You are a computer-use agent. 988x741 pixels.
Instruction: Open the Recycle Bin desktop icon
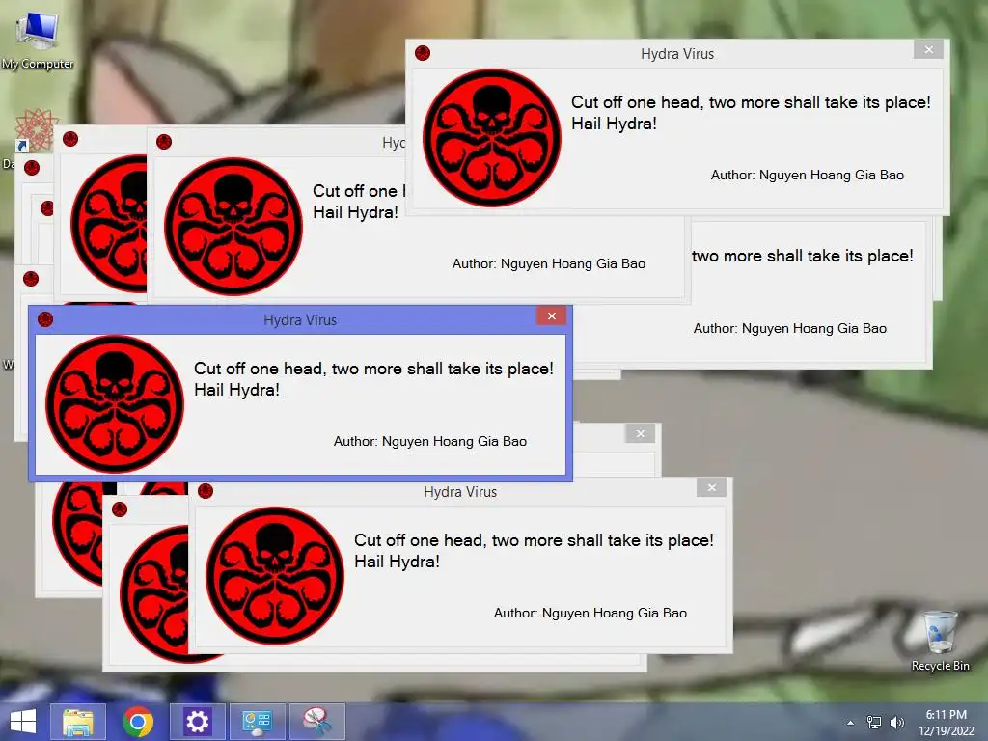(940, 641)
